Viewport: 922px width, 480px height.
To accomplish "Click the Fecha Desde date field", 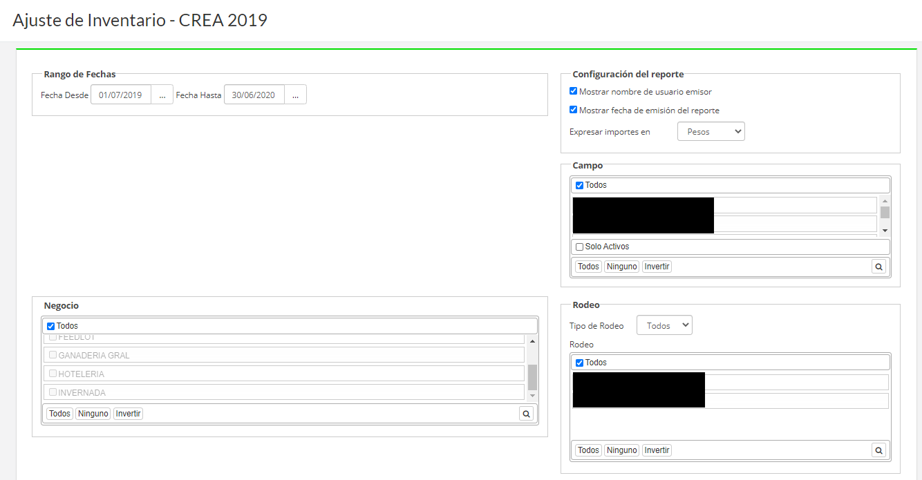I will (121, 95).
